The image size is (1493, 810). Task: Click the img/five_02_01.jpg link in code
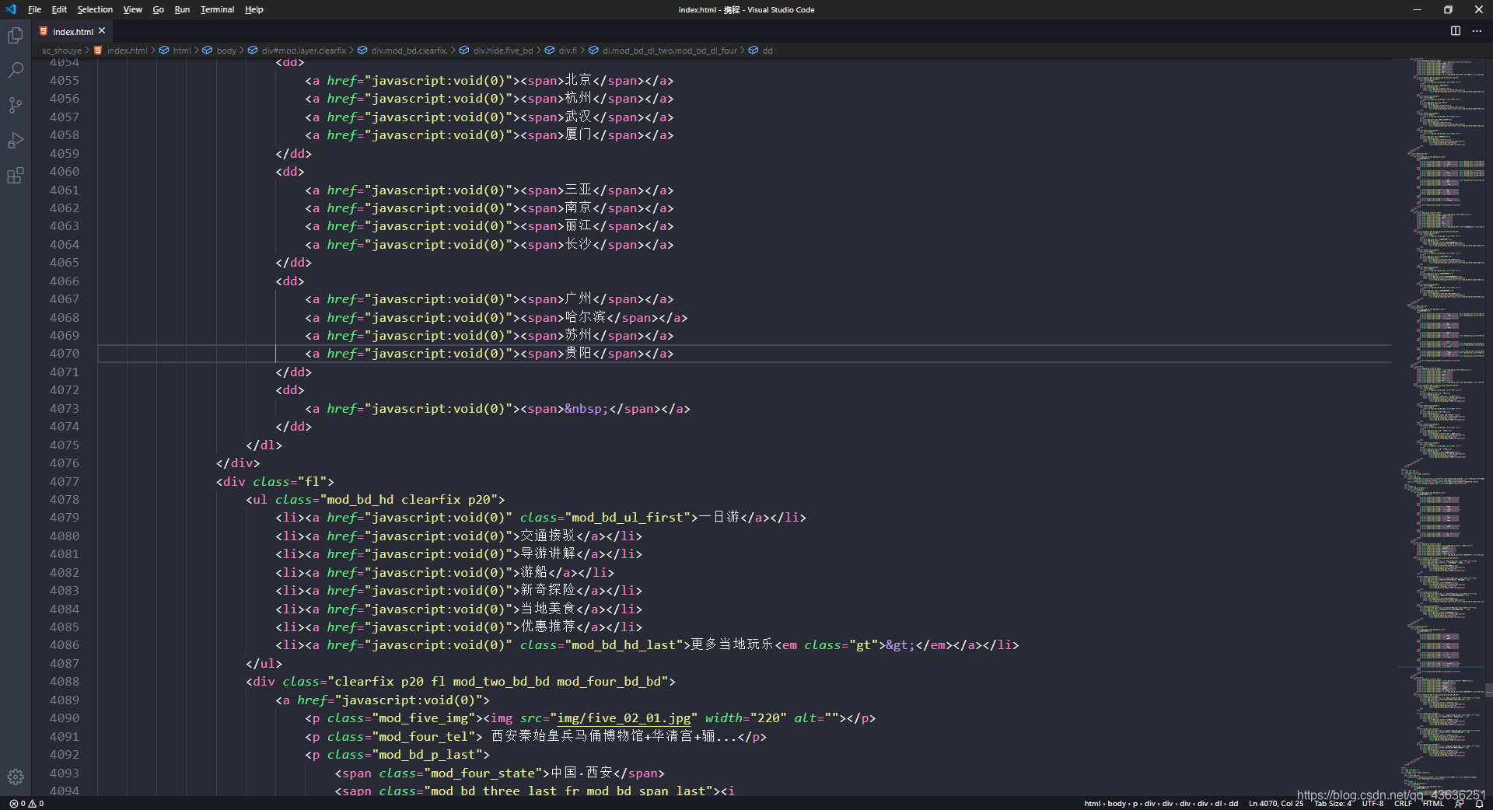pos(624,718)
